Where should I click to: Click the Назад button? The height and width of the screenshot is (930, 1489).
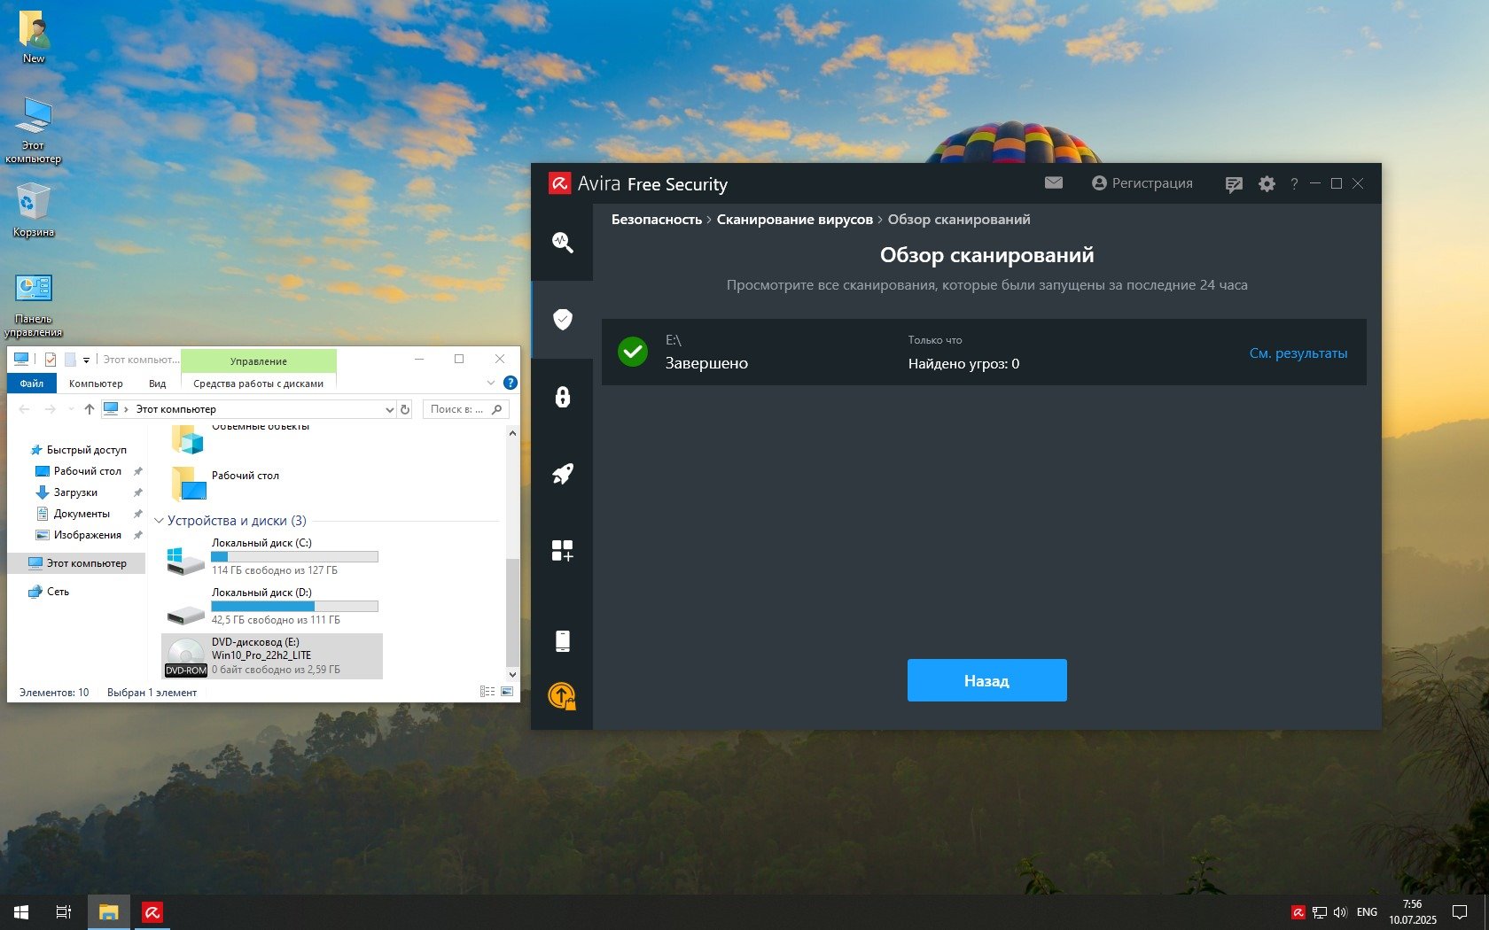click(x=986, y=680)
